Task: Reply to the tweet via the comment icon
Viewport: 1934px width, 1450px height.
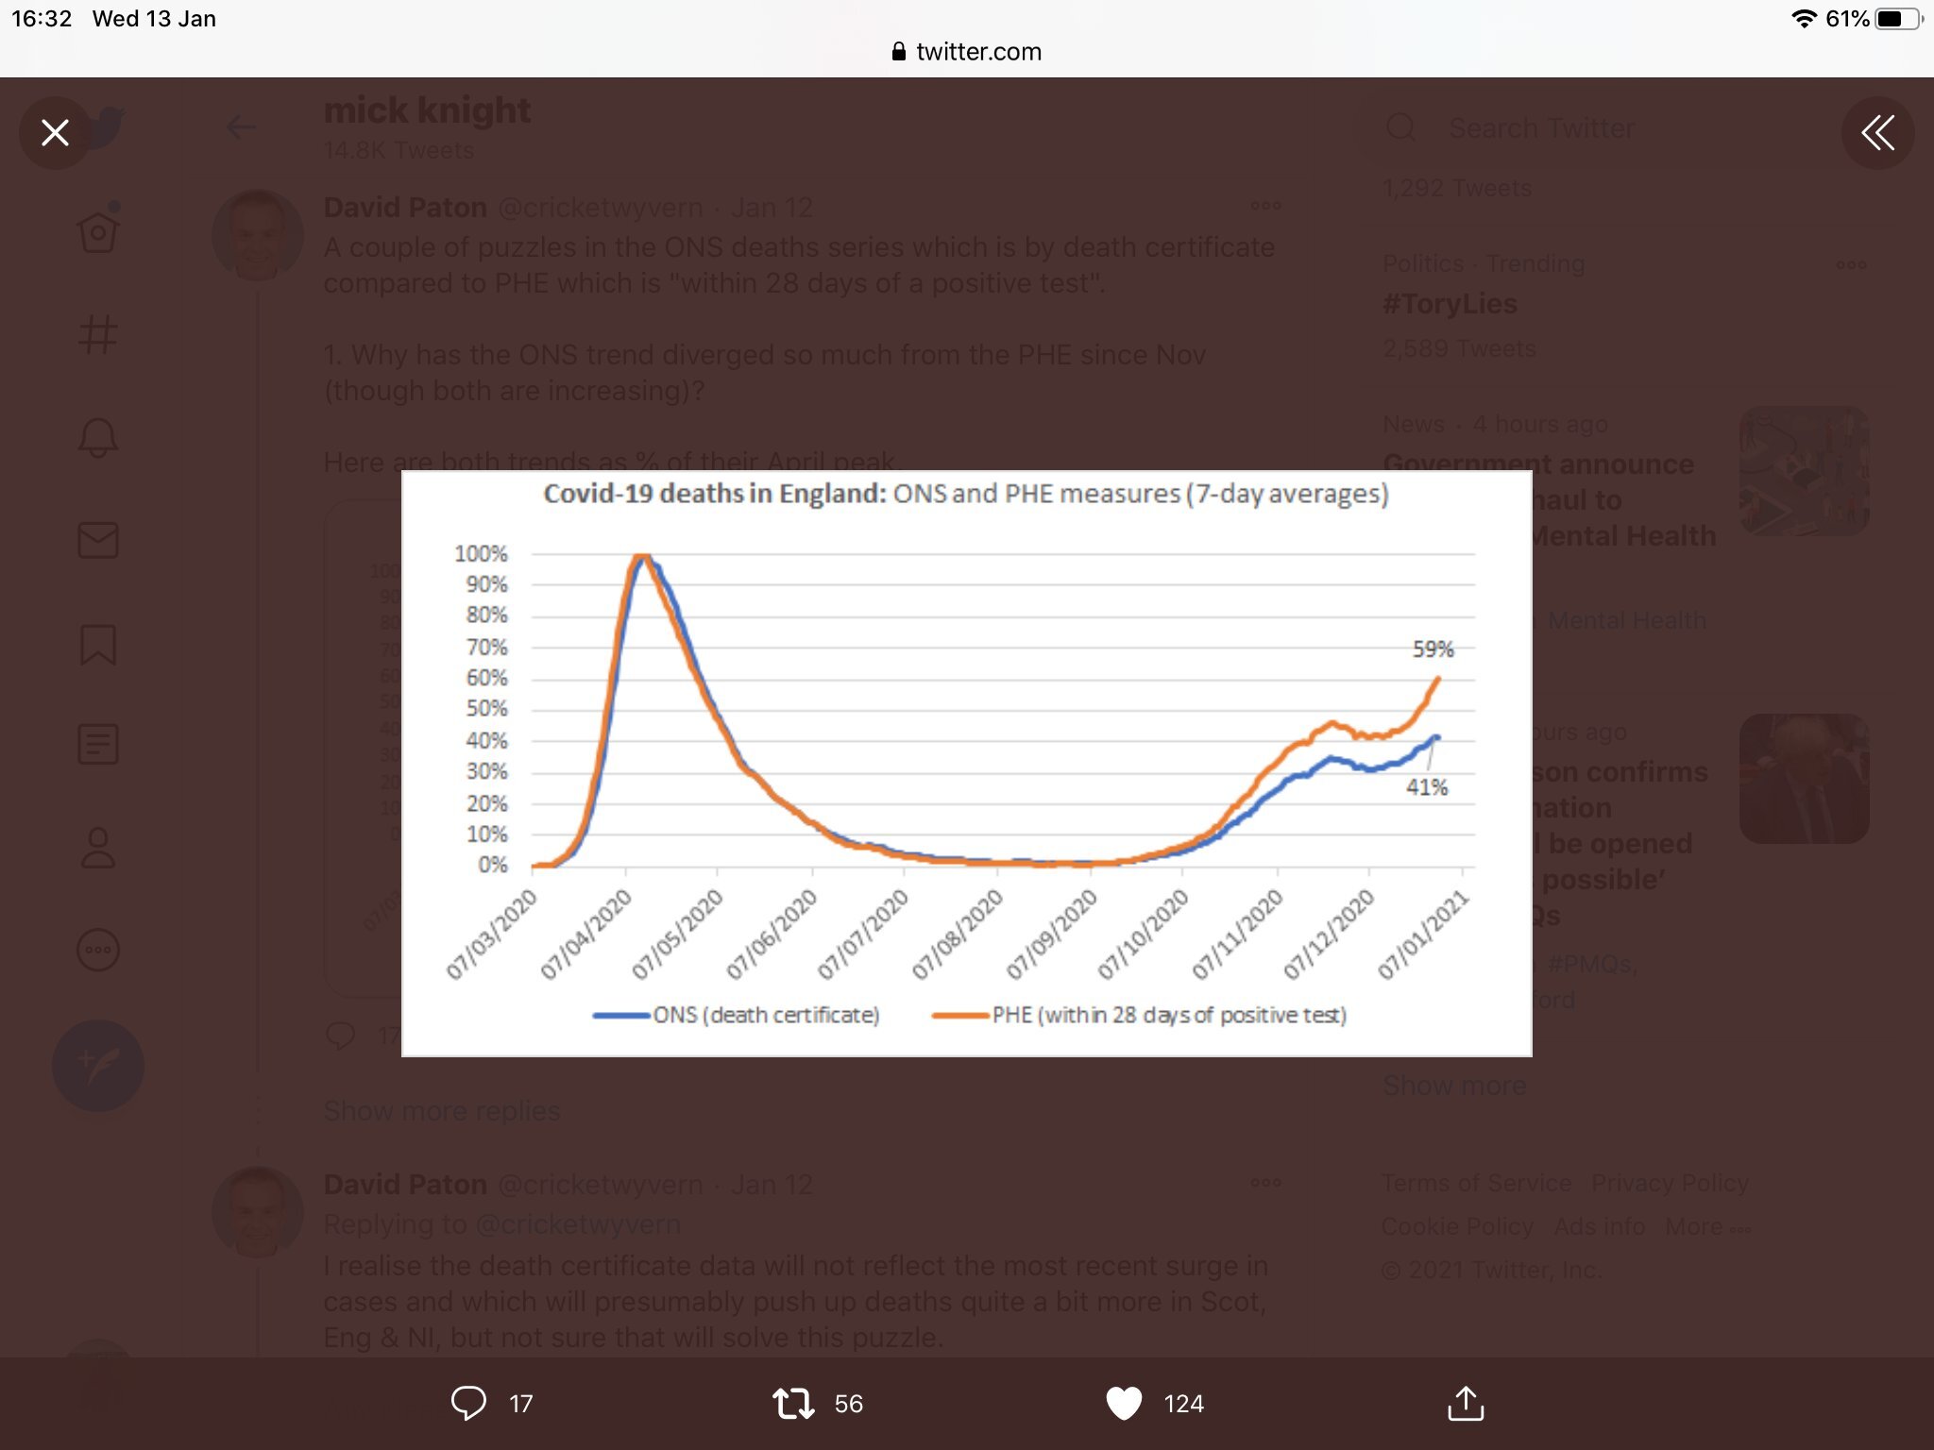Action: coord(468,1403)
